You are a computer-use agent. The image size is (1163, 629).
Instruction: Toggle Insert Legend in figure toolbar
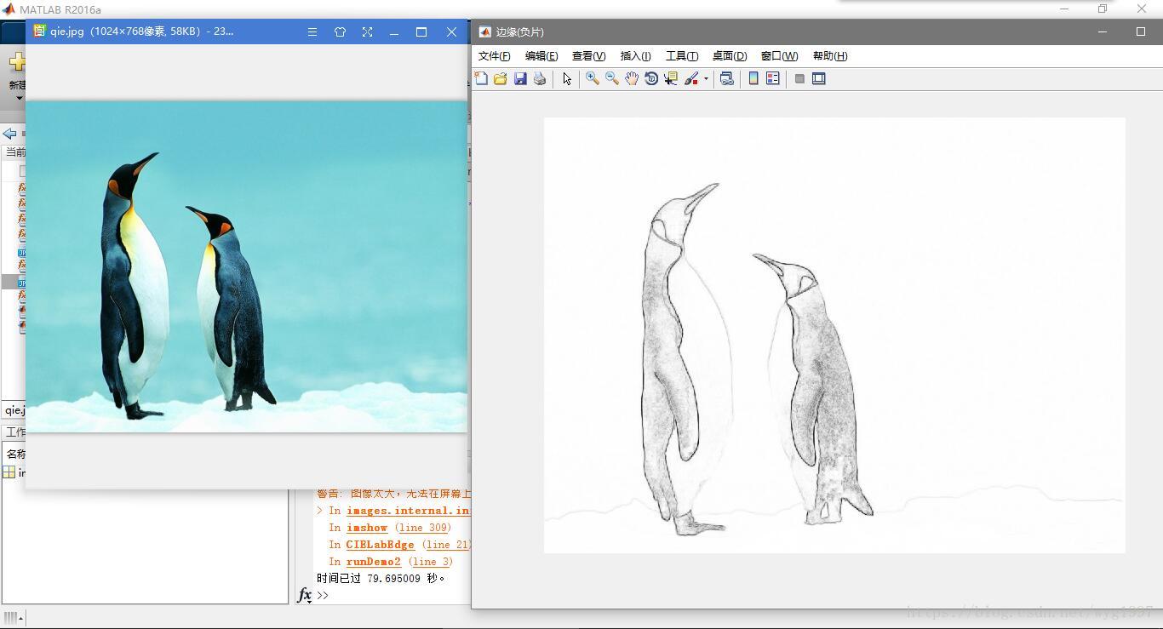click(773, 78)
